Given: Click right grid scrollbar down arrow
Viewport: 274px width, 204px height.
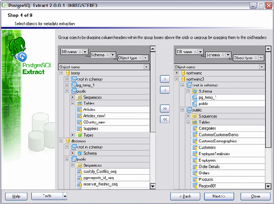Looking at the screenshot, I should tap(268, 186).
